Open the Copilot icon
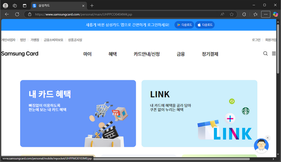This screenshot has height=162, width=281. click(275, 14)
